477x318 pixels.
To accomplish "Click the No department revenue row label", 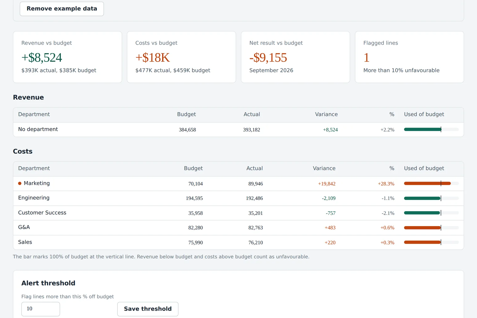I will (38, 129).
